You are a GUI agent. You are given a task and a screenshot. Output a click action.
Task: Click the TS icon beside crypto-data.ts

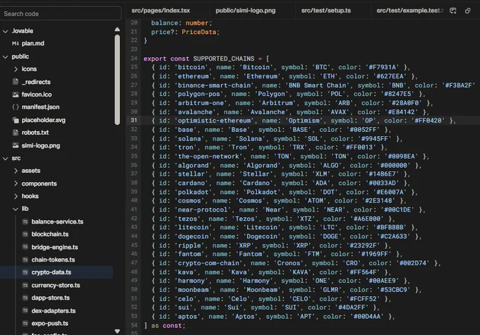pos(25,272)
